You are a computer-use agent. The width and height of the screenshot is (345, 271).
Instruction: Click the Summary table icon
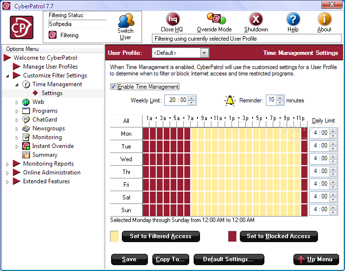tap(26, 155)
